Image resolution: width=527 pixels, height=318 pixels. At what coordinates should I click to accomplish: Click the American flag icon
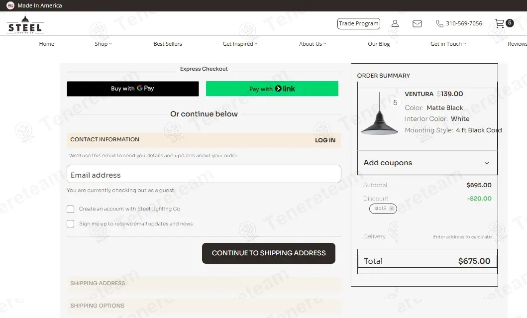[x=10, y=5]
